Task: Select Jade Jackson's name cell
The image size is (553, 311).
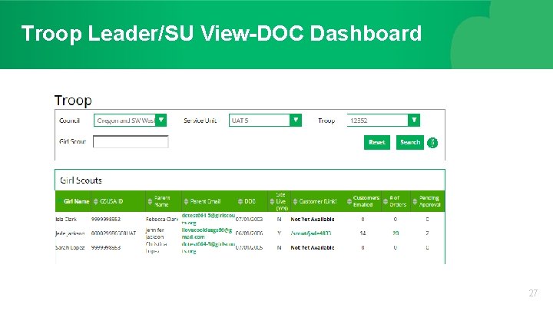Action: click(x=70, y=233)
